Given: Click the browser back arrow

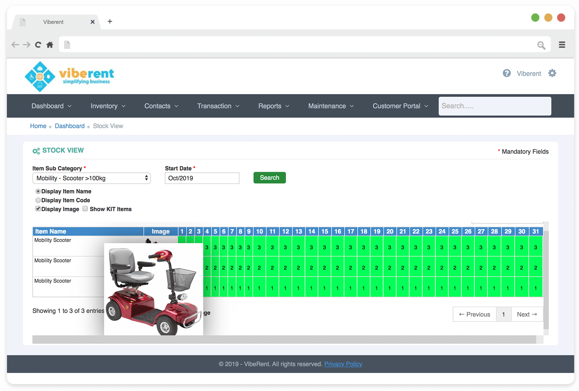Looking at the screenshot, I should pyautogui.click(x=15, y=45).
